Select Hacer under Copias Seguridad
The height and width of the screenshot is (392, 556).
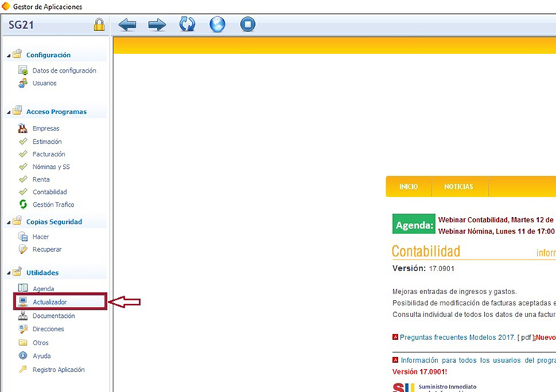pos(41,236)
